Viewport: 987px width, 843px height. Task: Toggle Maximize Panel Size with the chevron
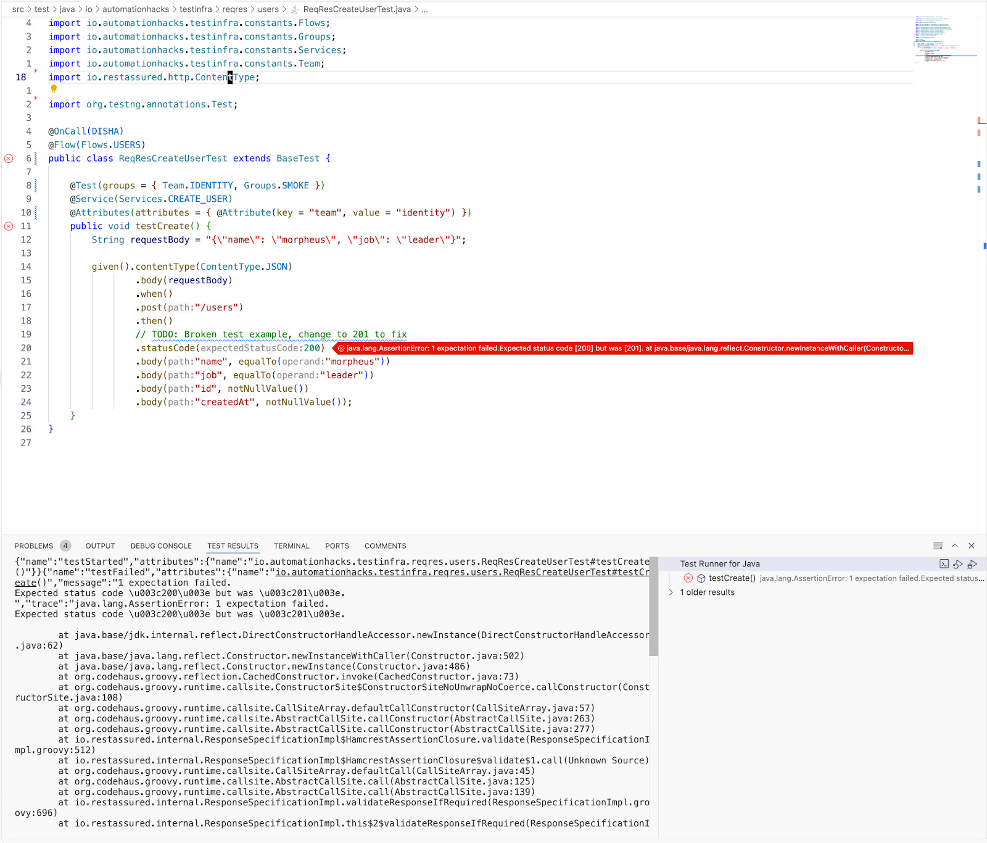click(x=954, y=546)
